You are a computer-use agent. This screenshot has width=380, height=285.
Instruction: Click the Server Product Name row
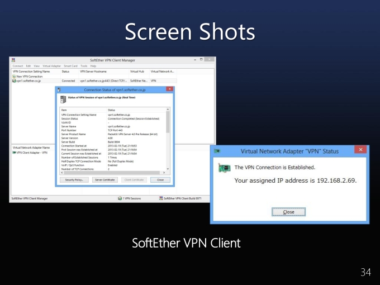pos(113,134)
